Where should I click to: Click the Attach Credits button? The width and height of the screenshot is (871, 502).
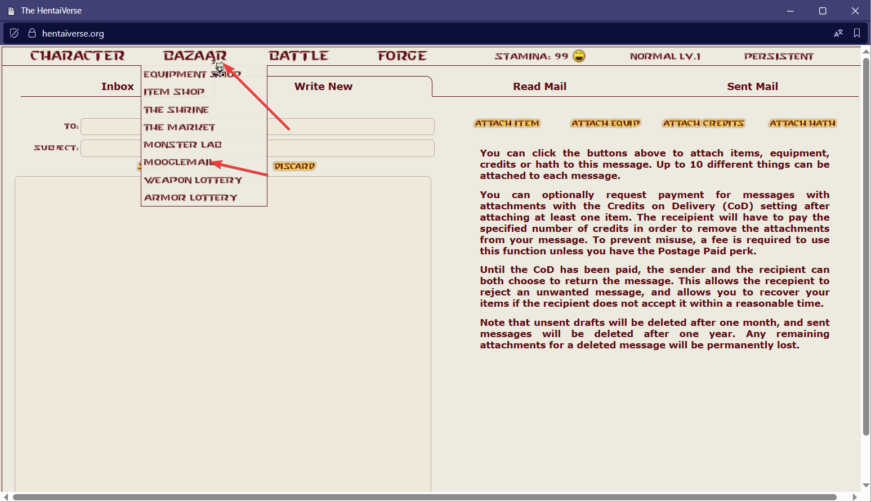point(704,123)
